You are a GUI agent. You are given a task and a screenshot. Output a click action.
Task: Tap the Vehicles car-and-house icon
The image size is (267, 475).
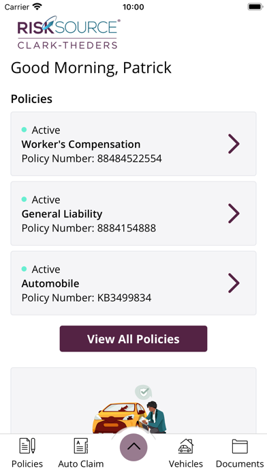(x=186, y=446)
